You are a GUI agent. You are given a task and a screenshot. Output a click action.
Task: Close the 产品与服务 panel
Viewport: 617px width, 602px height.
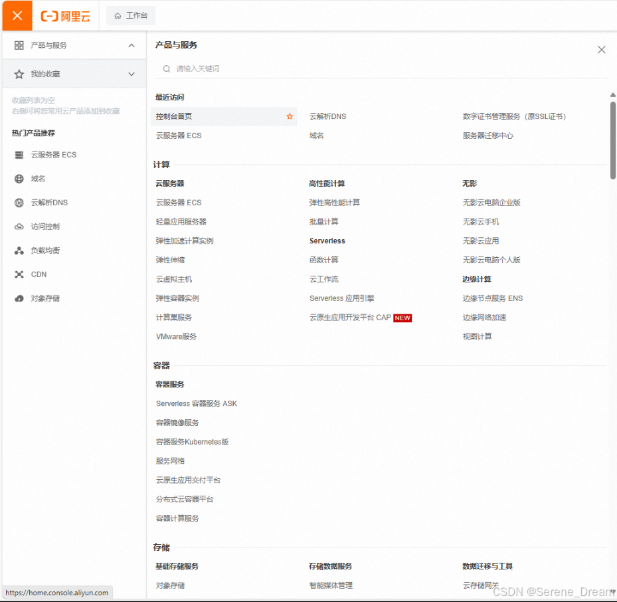point(601,50)
